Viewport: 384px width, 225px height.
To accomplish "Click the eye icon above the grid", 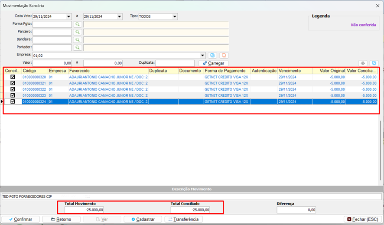I will coord(363,63).
